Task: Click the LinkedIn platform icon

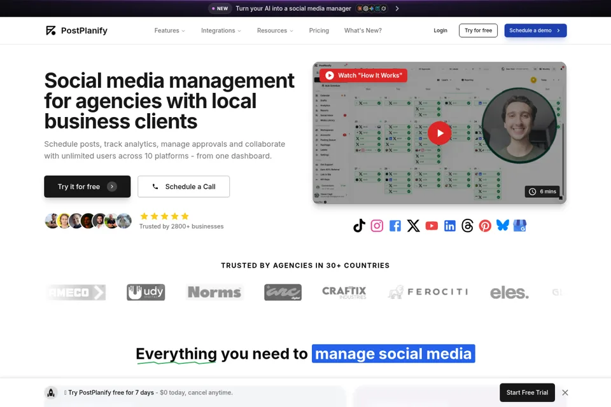Action: [450, 226]
